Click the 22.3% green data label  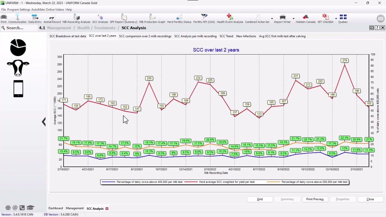[344, 138]
